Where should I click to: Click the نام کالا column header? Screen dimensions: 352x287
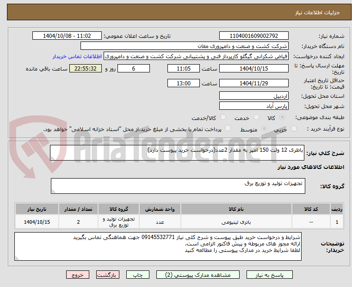click(x=236, y=209)
